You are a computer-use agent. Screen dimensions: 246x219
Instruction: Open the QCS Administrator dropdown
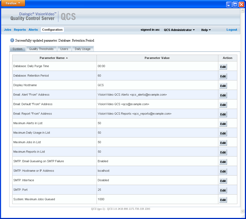click(x=179, y=30)
